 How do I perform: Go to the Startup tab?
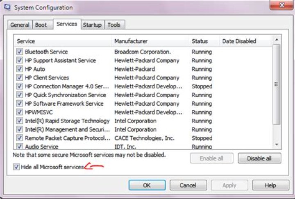tap(92, 25)
